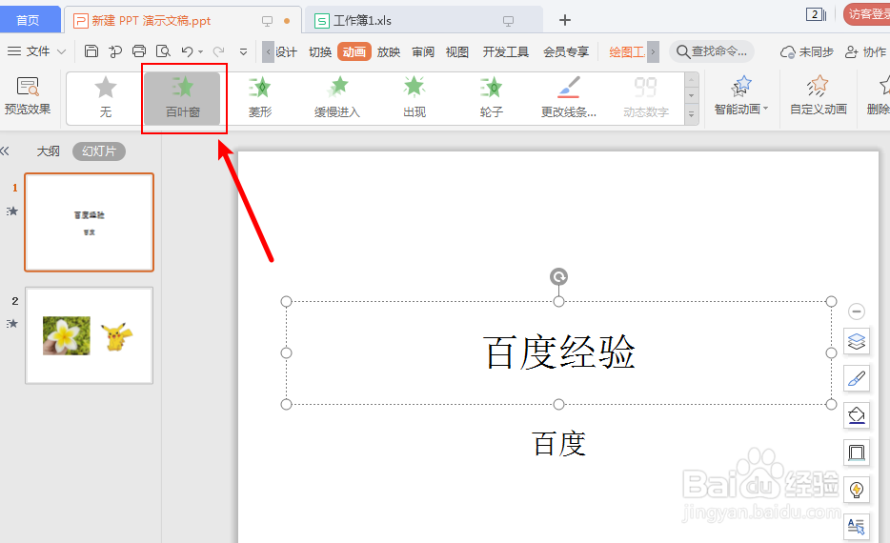Open the 未同步 cloud sync status

[x=807, y=52]
